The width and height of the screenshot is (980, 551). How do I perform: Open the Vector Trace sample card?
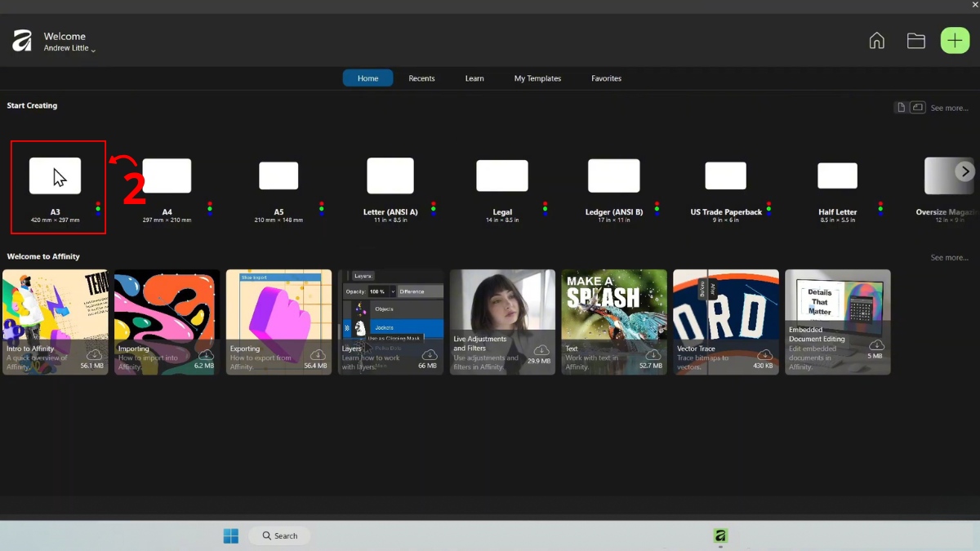(x=726, y=322)
